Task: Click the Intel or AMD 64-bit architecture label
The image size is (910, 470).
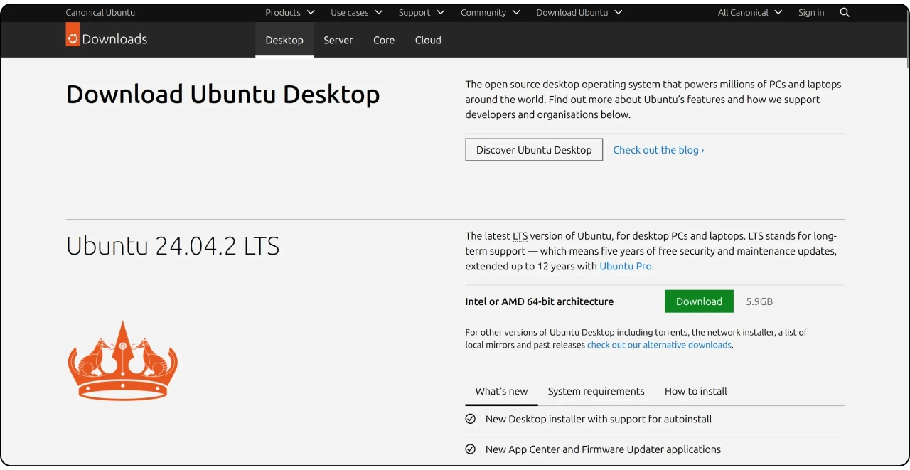Action: [539, 301]
